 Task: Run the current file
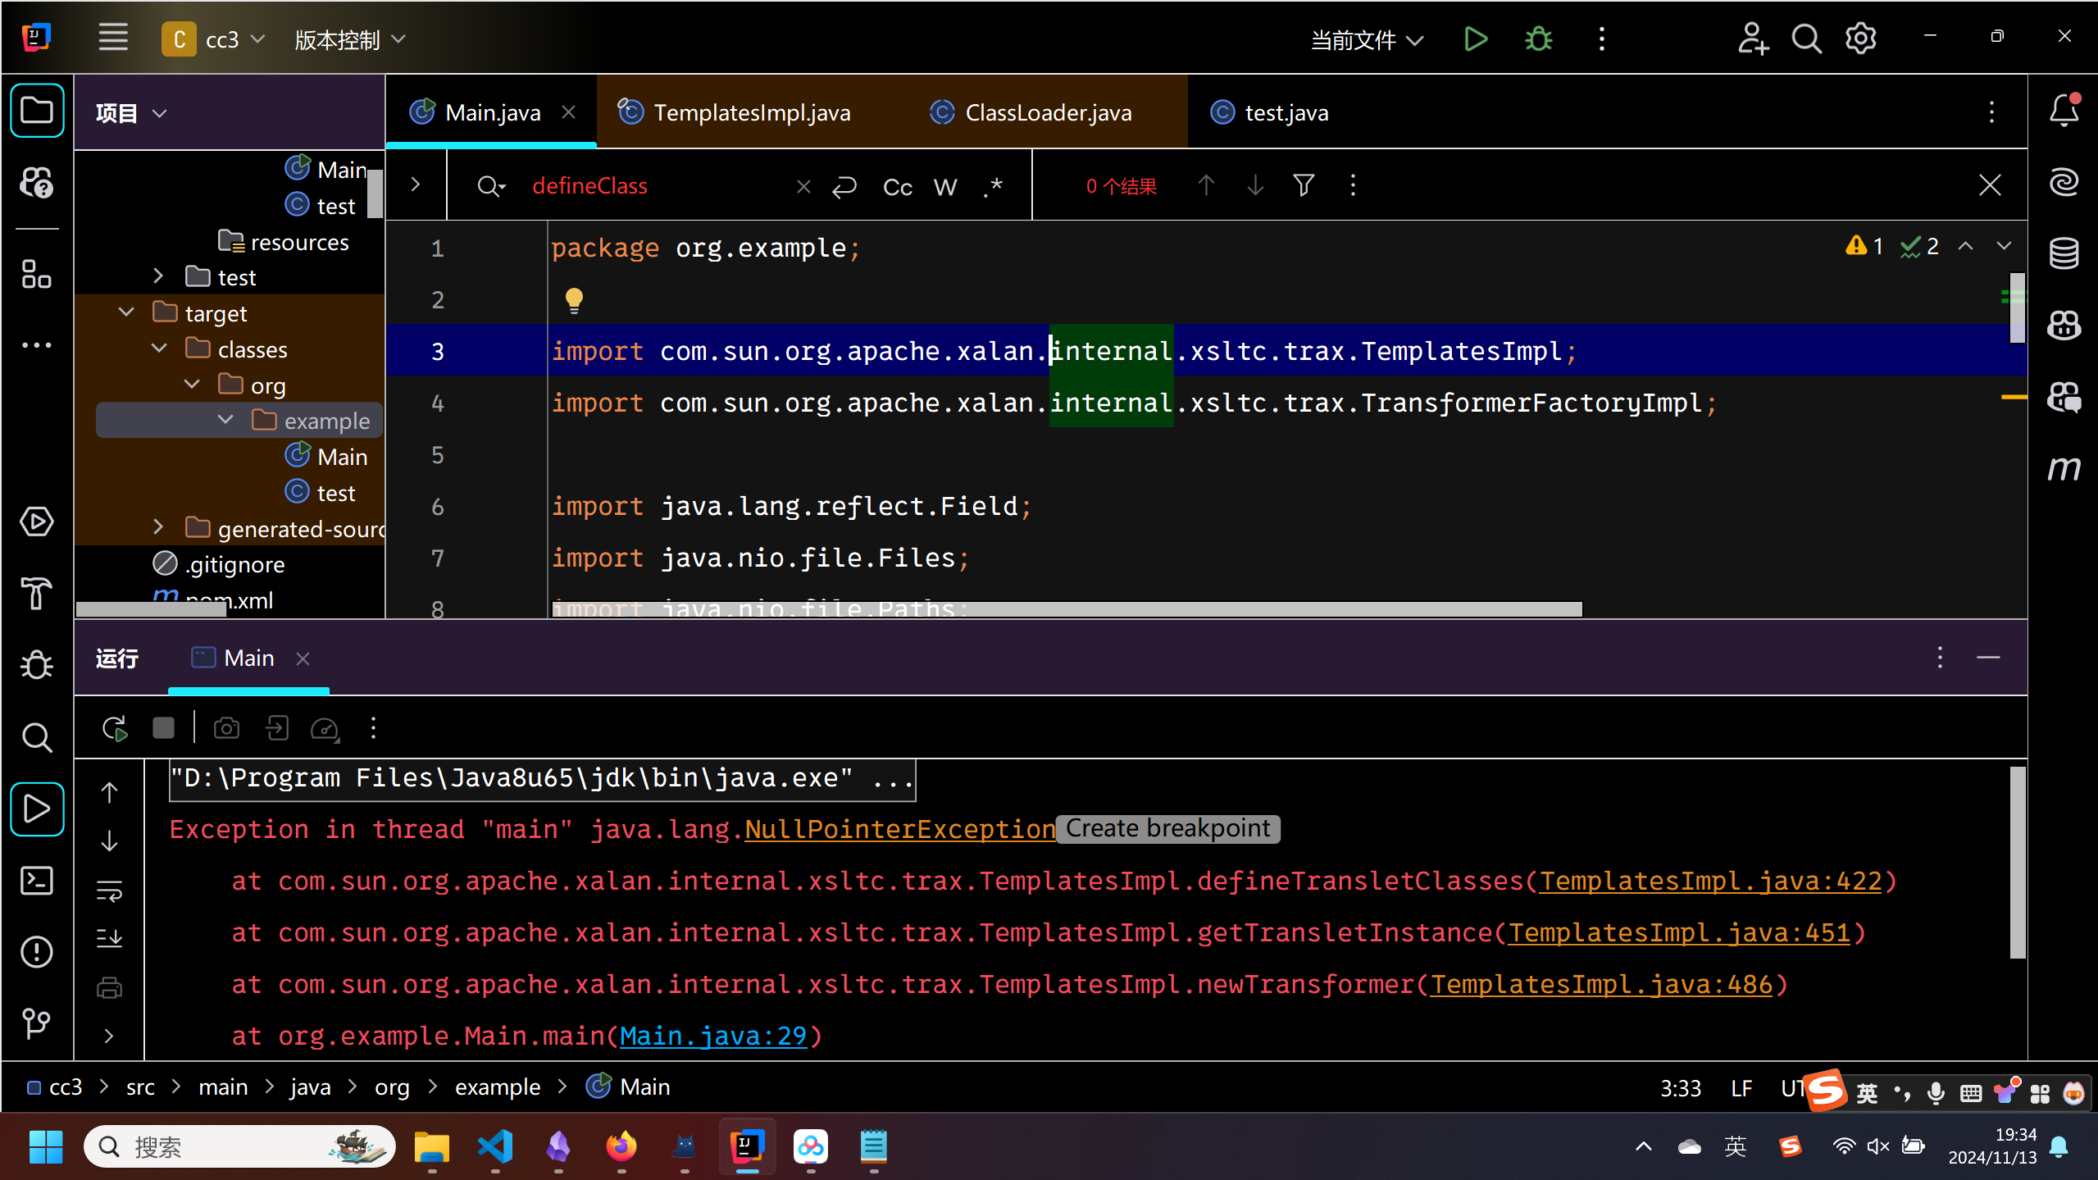tap(1476, 39)
